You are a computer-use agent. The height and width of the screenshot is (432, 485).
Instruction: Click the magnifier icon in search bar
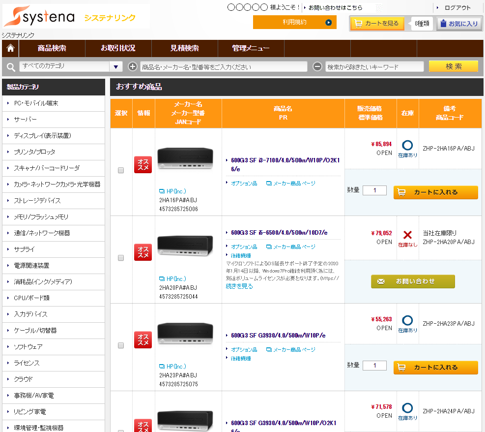pyautogui.click(x=11, y=67)
